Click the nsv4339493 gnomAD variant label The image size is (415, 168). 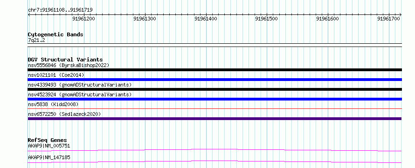tap(80, 85)
